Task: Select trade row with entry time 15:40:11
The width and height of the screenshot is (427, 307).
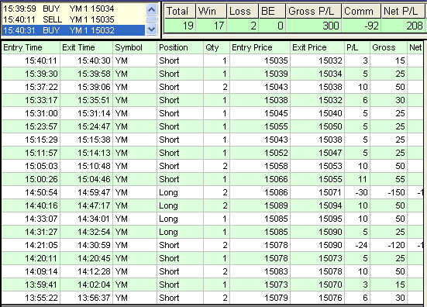Action: coord(212,60)
